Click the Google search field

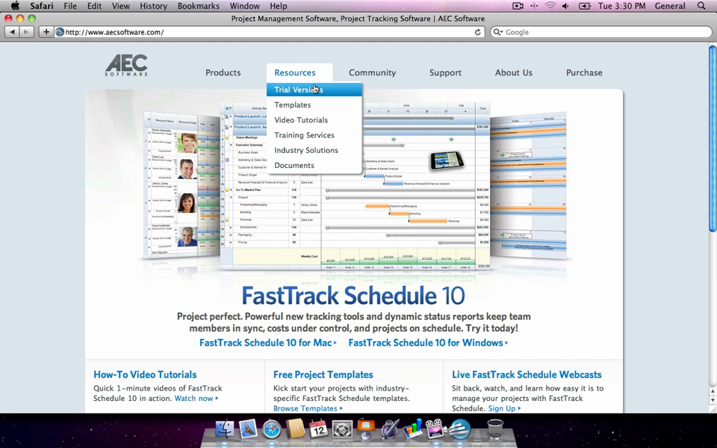click(x=601, y=32)
